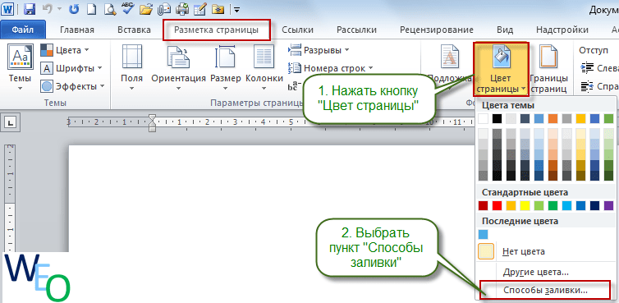Expand the Эффекты theme effects dropdown

pyautogui.click(x=103, y=85)
